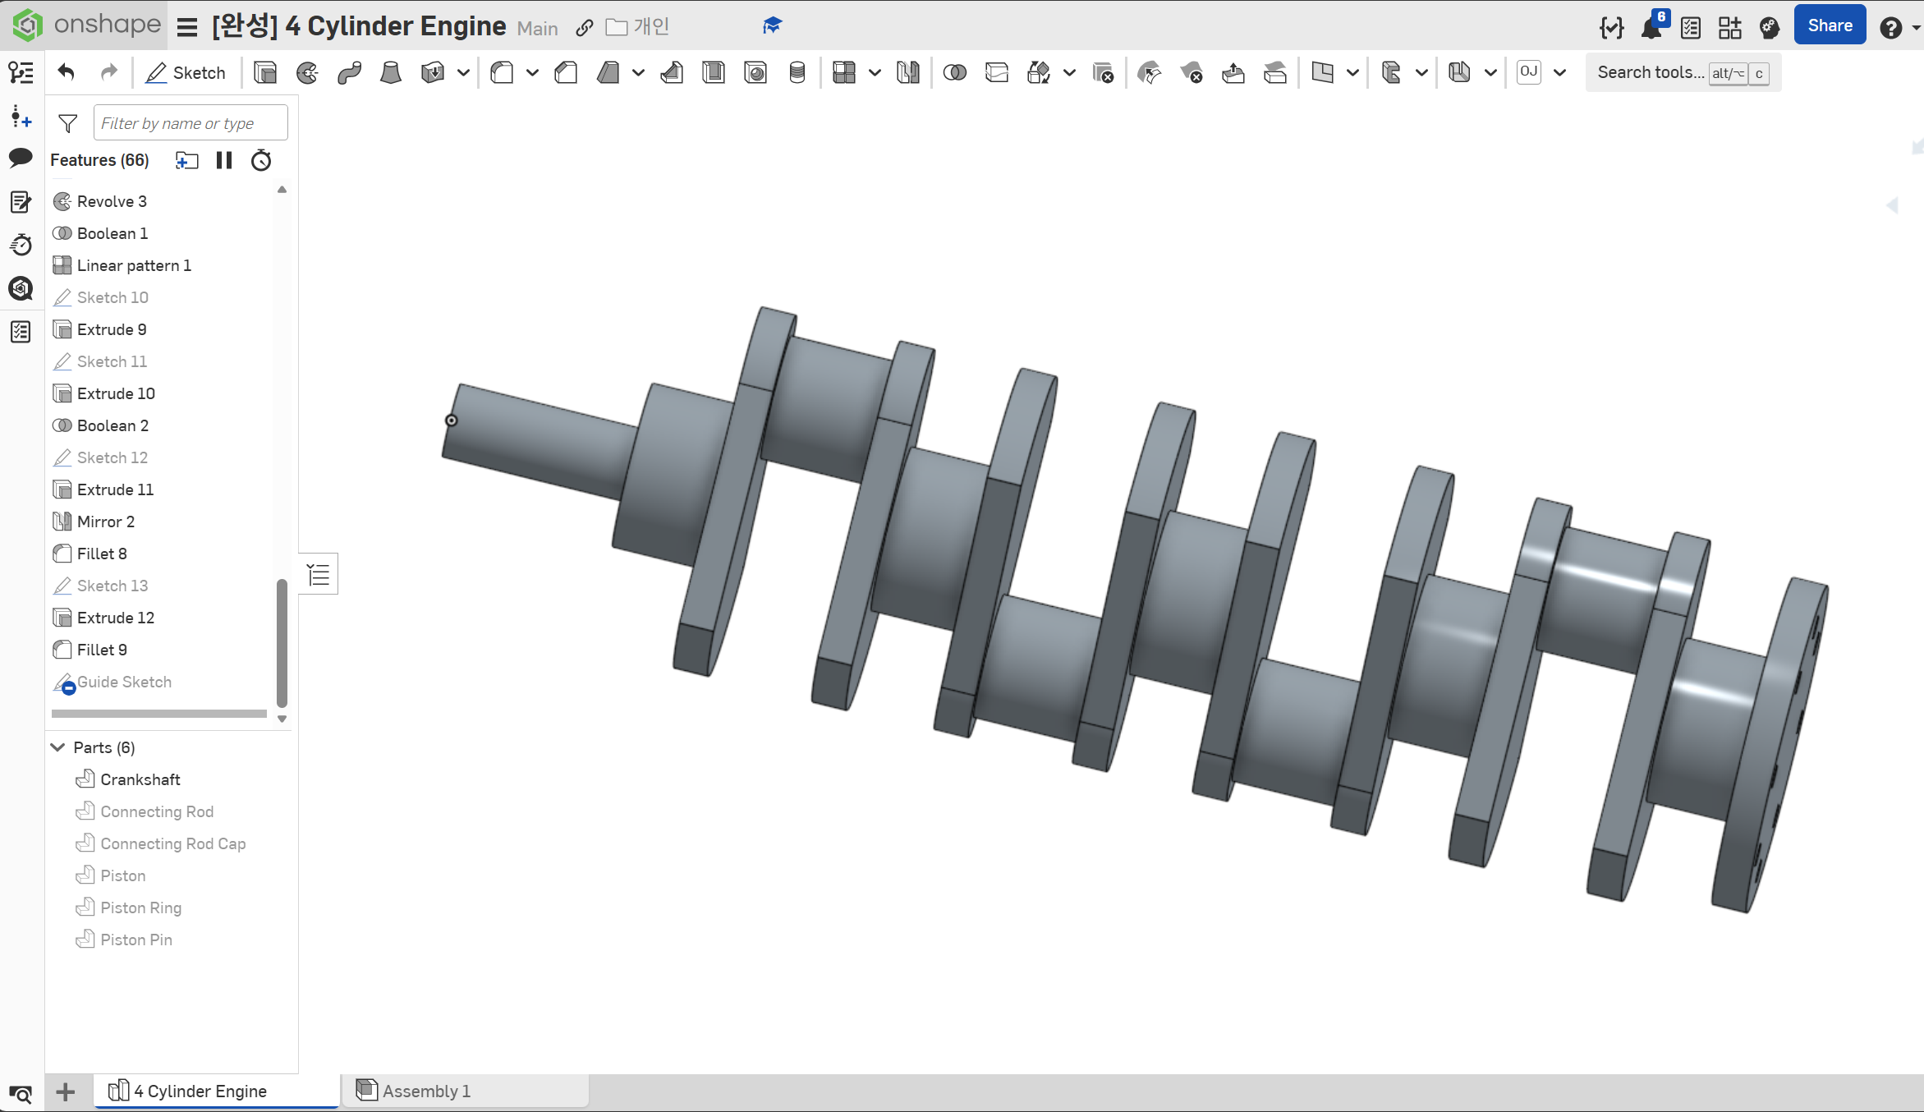Select the Revolve tool in toolbar
Viewport: 1924px width, 1112px height.
[x=307, y=73]
